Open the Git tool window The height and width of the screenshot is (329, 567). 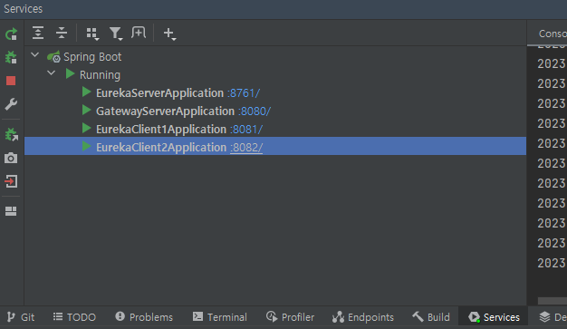point(21,317)
